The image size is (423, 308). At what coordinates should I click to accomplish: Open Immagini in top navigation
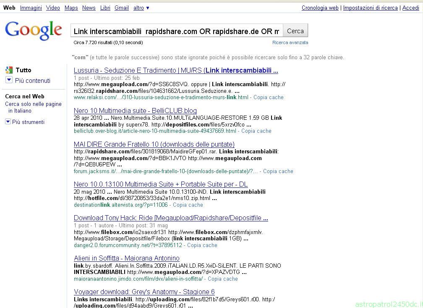(x=31, y=8)
